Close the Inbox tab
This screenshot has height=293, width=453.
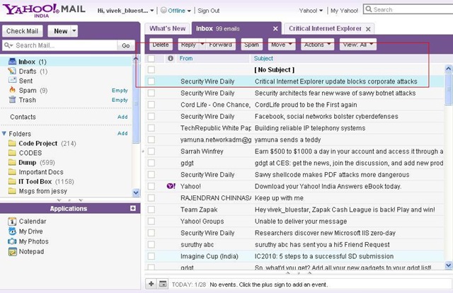[x=275, y=28]
